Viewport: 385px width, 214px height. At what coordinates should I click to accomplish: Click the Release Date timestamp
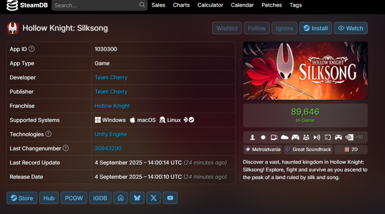coord(161,177)
